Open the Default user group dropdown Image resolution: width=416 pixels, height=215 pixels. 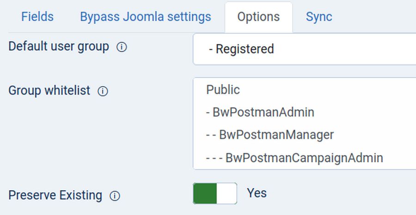(x=305, y=49)
